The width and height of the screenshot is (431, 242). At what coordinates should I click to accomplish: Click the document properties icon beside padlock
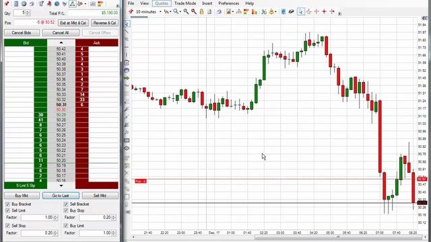click(209, 11)
